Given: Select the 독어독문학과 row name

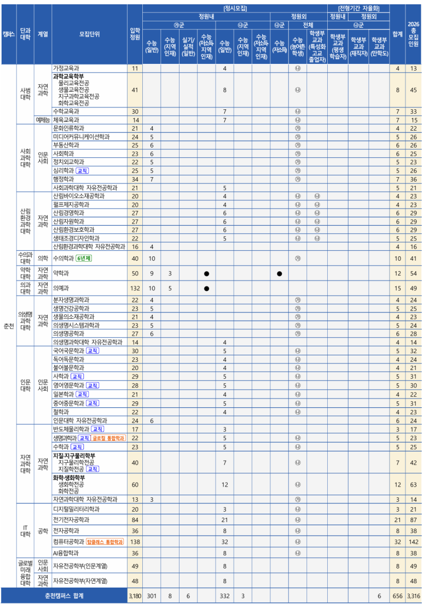Looking at the screenshot, I should coord(68,359).
